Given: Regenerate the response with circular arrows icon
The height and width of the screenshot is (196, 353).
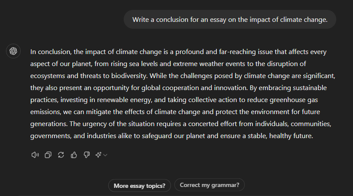Looking at the screenshot, I should (x=61, y=155).
